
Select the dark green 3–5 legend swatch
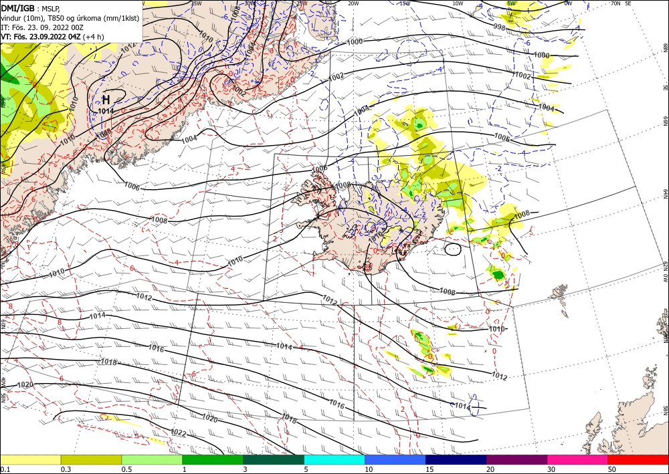coord(274,459)
